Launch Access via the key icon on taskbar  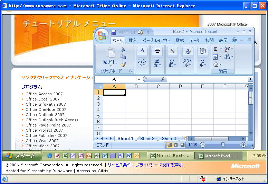[57, 156]
